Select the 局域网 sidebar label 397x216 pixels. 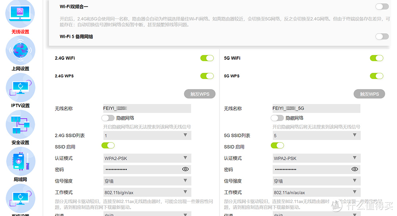(x=20, y=180)
